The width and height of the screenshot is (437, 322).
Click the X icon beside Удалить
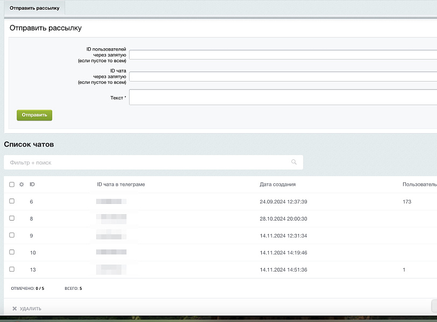coord(15,309)
